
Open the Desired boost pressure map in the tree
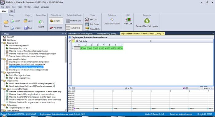click(x=19, y=46)
